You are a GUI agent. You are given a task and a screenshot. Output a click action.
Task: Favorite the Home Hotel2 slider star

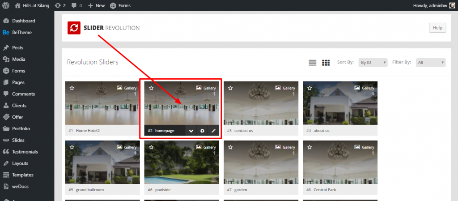coord(72,88)
